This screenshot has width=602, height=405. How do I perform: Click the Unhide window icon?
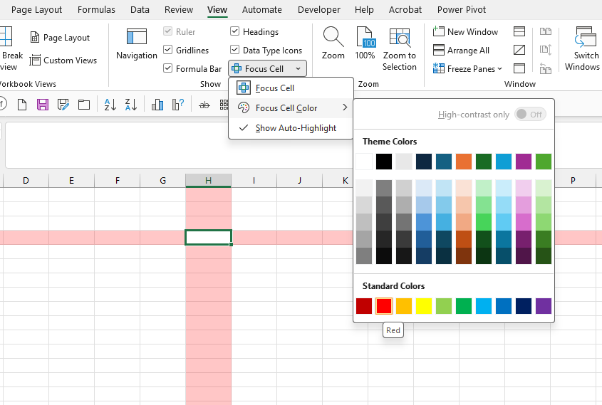519,68
